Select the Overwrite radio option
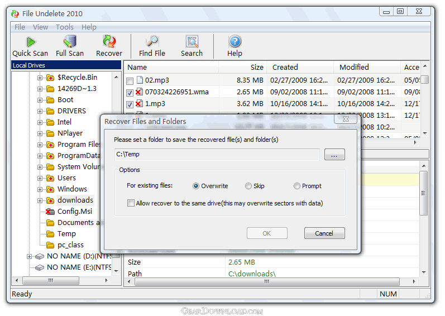Screen dimensions: 445x316 pyautogui.click(x=196, y=186)
